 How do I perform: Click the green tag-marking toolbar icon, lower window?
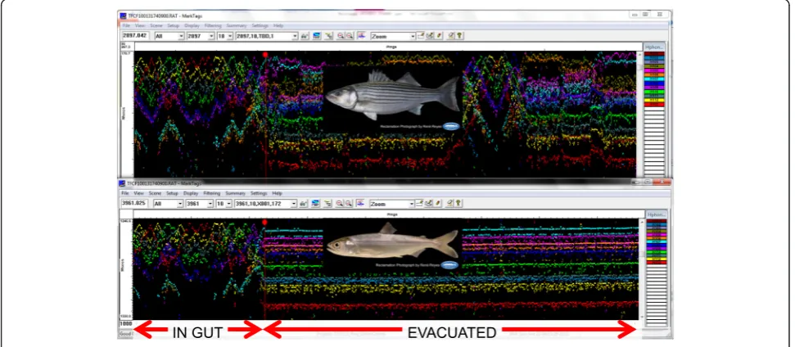[x=327, y=204]
